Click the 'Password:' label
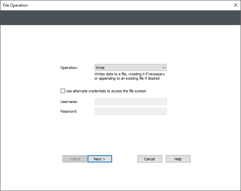 [x=69, y=111]
